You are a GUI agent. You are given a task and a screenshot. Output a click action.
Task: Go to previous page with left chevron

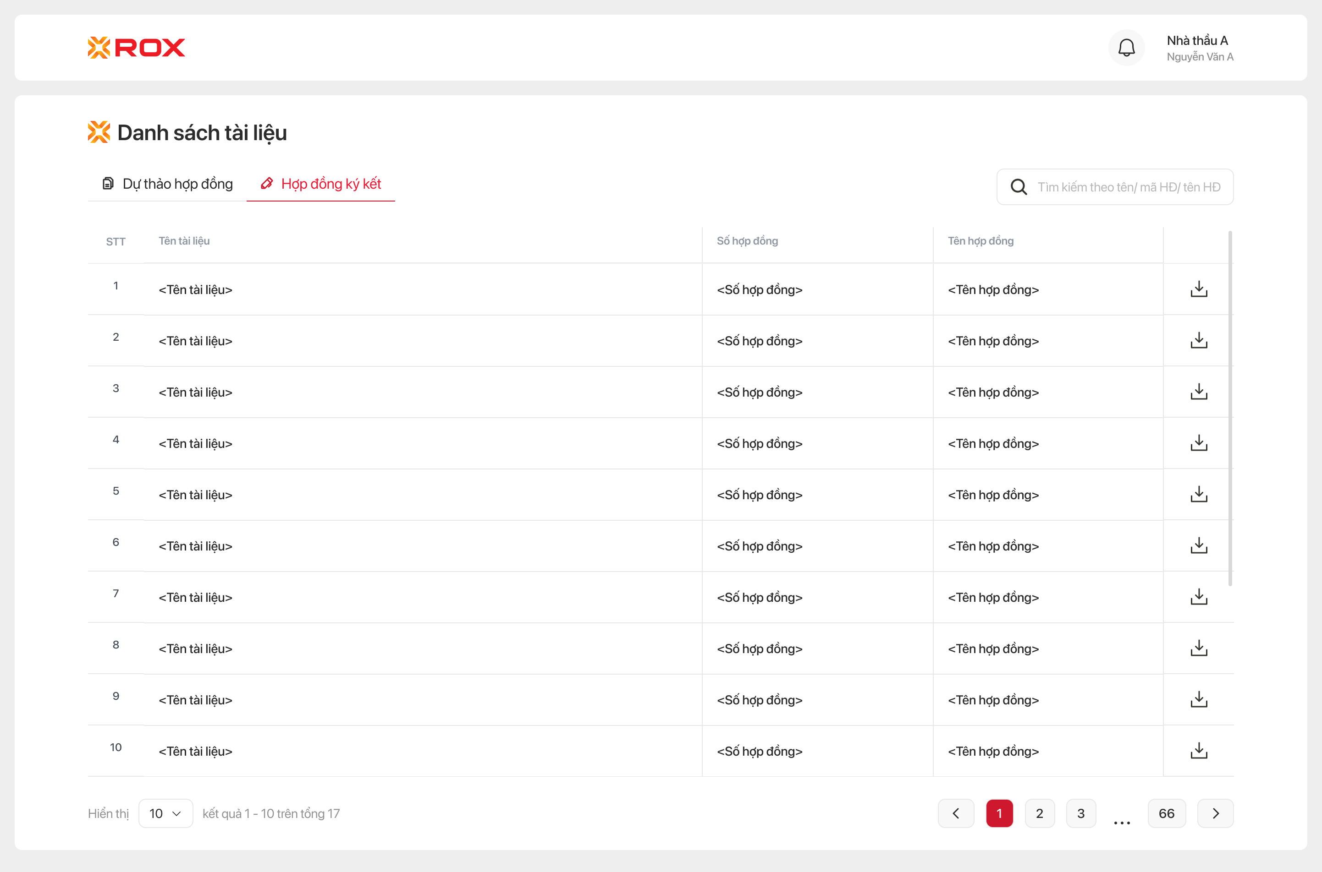tap(956, 813)
